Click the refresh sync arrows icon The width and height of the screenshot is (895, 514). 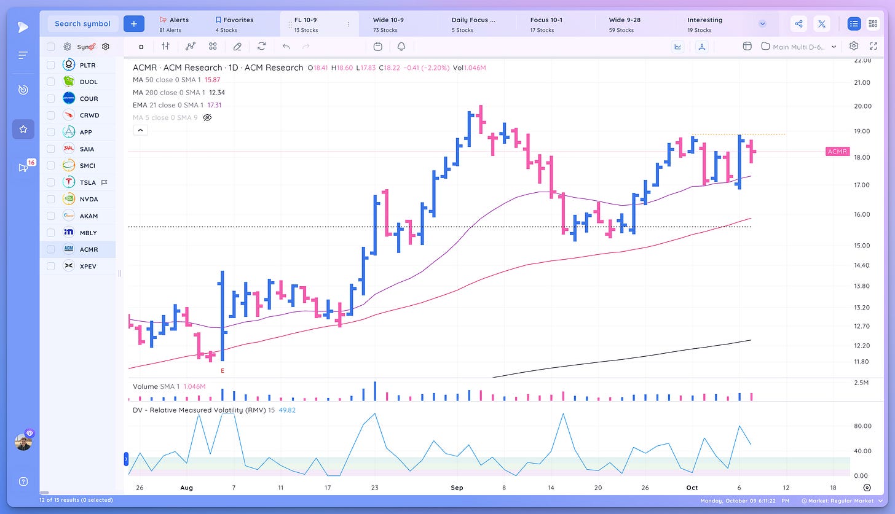(x=262, y=46)
